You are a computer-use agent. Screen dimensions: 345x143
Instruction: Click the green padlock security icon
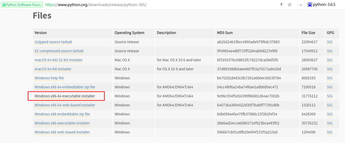[x=4, y=5]
